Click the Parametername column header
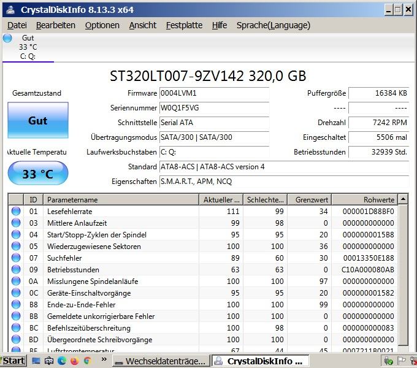 [121, 200]
